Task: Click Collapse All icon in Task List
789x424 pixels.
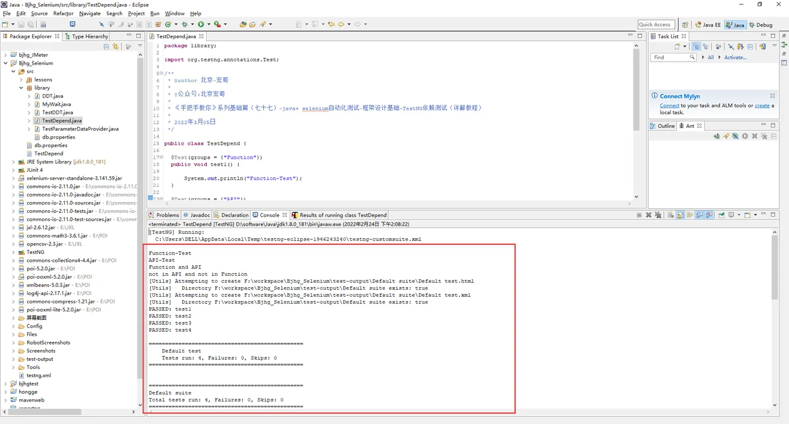Action: click(x=750, y=47)
